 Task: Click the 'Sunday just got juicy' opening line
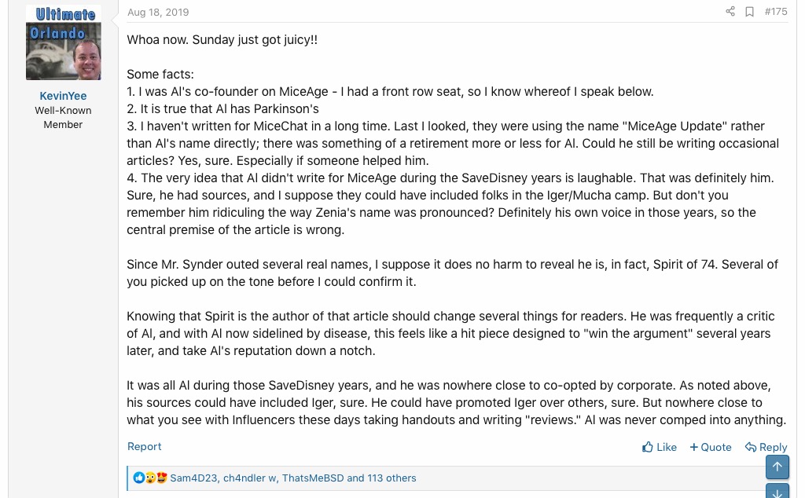(x=222, y=39)
